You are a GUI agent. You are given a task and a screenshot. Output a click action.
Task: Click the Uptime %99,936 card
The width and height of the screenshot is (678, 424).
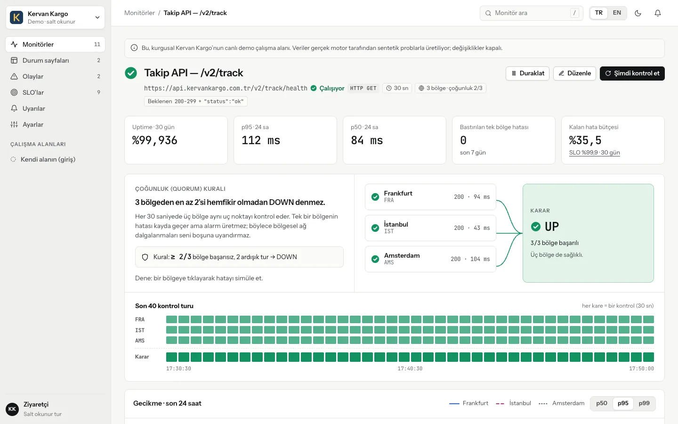(x=176, y=140)
